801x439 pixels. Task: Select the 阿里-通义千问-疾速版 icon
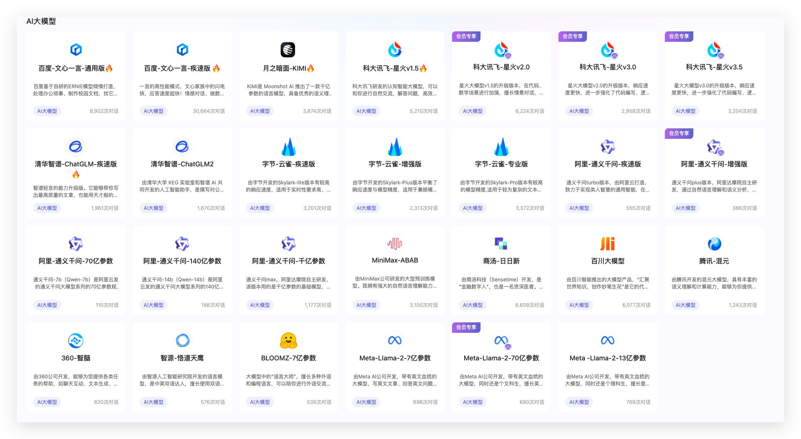pyautogui.click(x=608, y=147)
